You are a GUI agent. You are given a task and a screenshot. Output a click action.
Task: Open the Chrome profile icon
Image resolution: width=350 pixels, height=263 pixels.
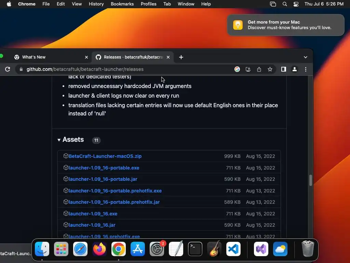295,69
